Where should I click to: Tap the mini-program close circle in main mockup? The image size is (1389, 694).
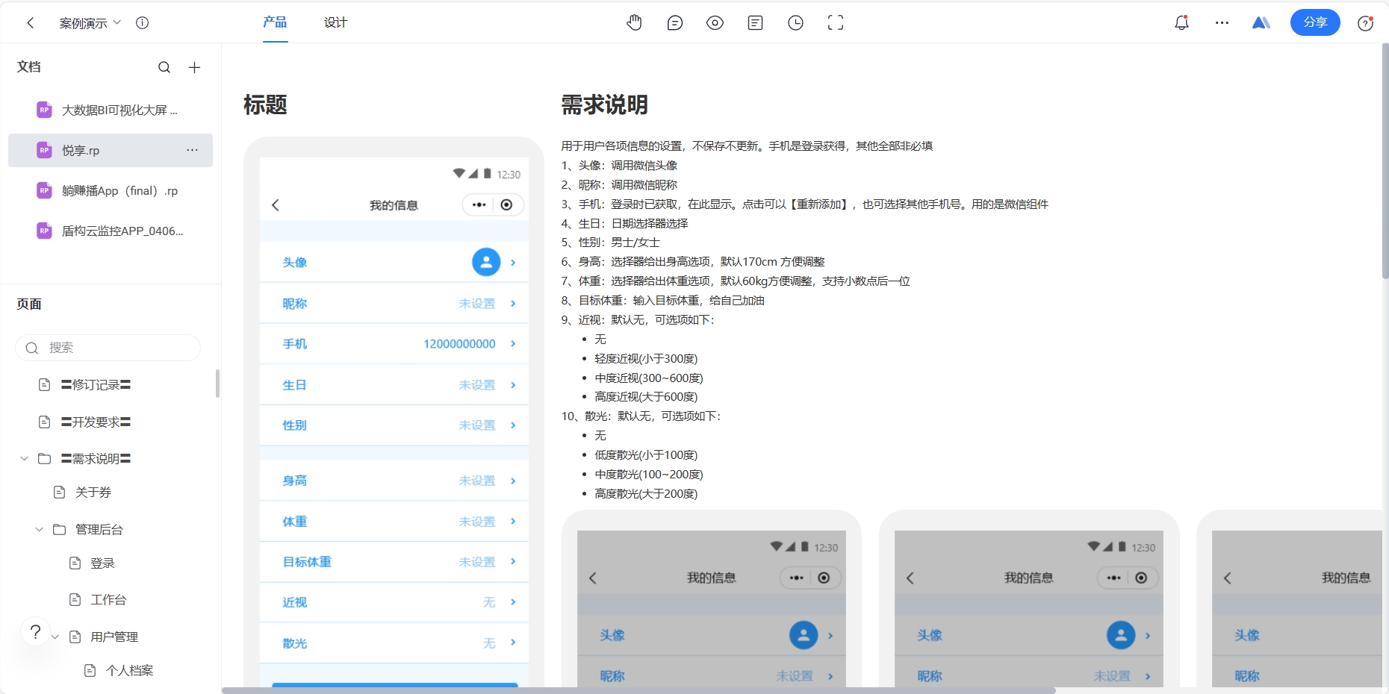507,204
